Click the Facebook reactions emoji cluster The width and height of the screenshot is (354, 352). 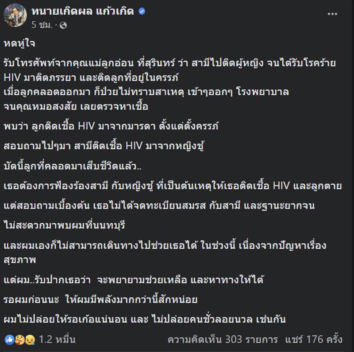pyautogui.click(x=20, y=339)
